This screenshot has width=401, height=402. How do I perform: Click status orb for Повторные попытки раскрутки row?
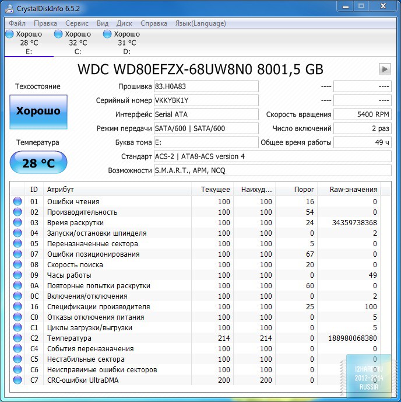17,285
